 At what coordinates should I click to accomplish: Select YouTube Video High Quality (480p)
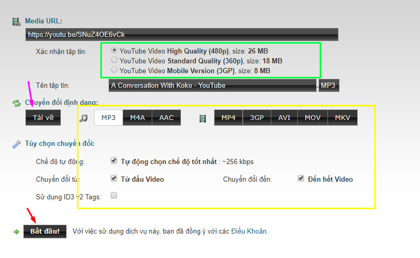114,51
